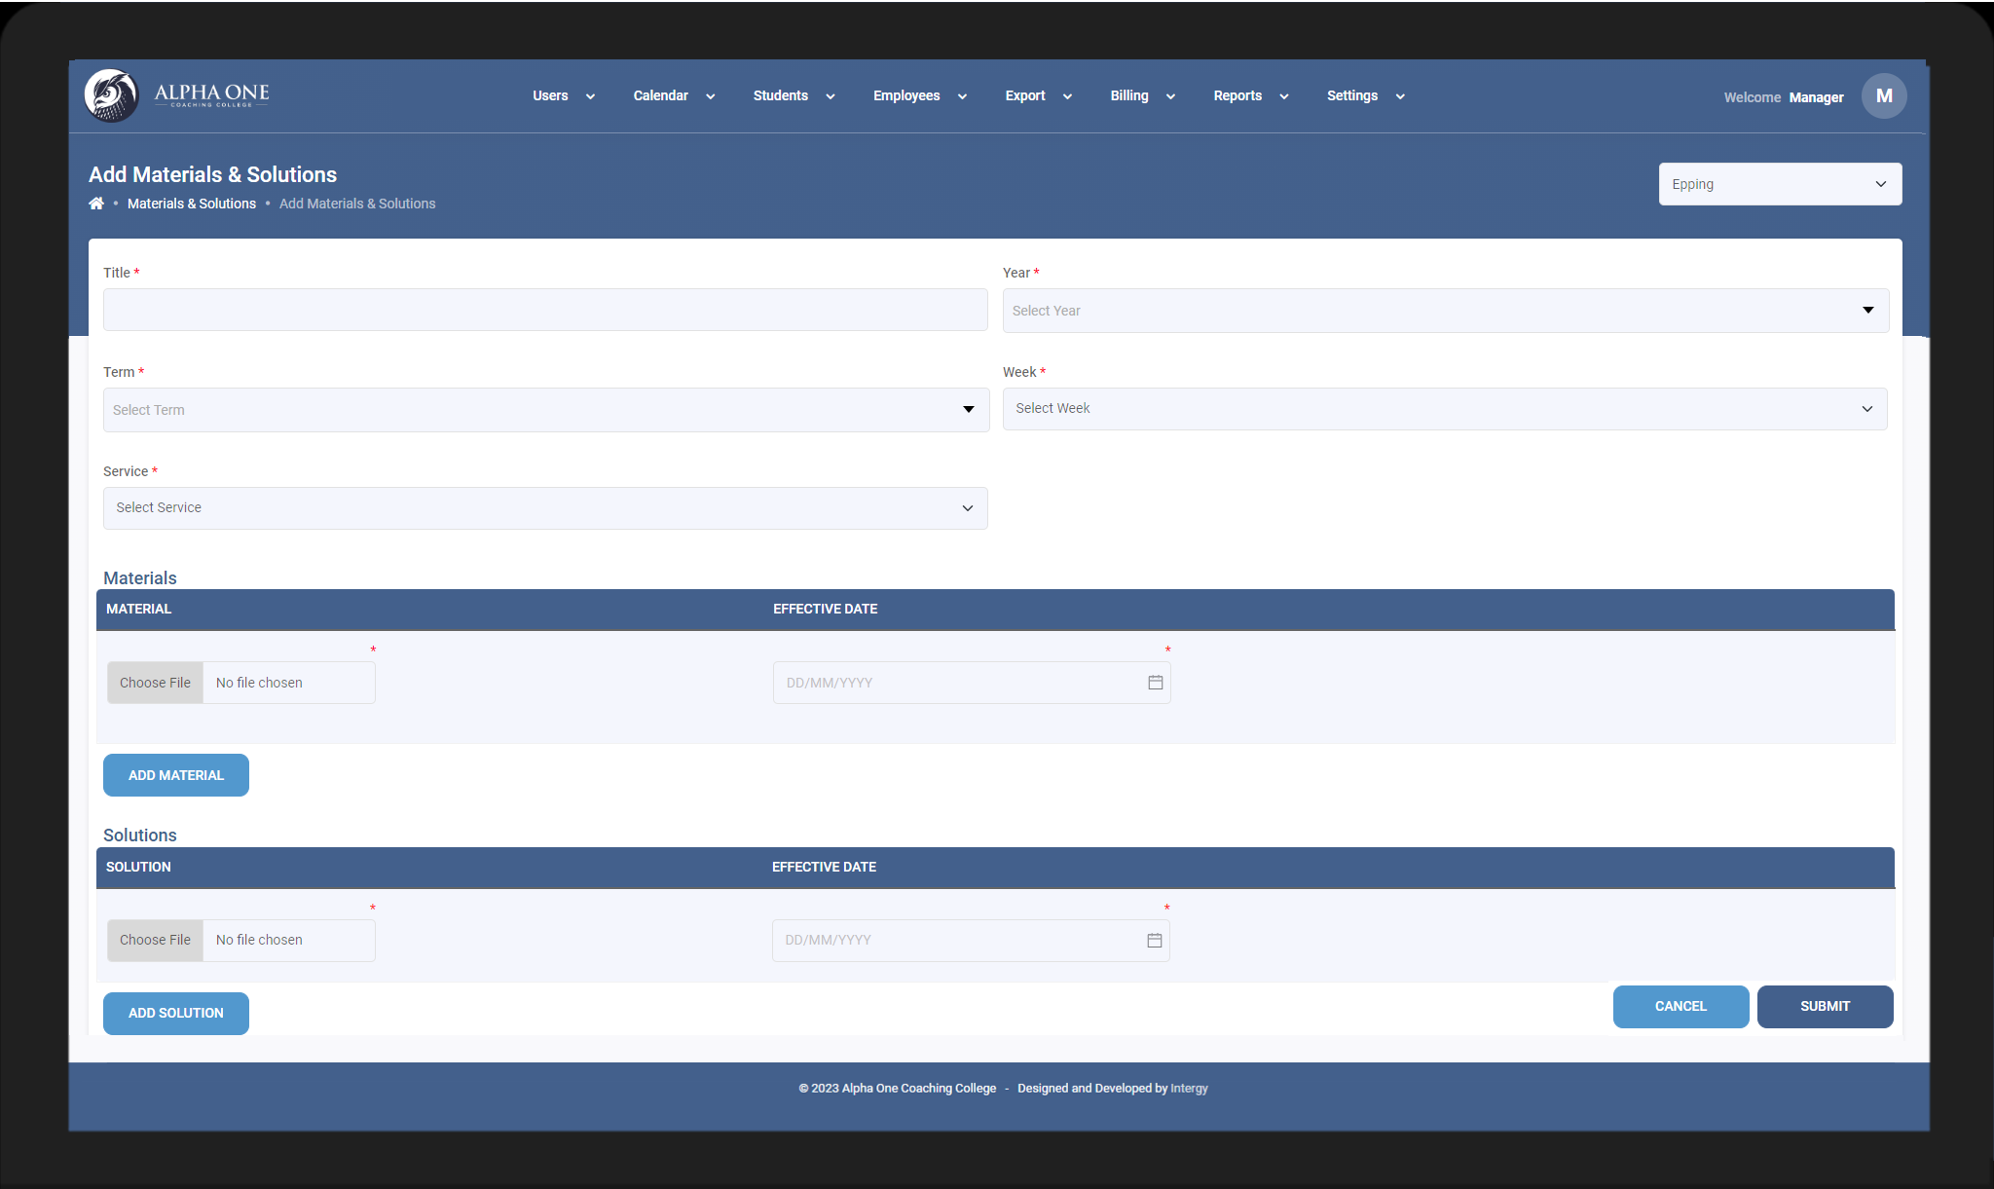Click the Alpha One owl logo
This screenshot has width=1994, height=1189.
coord(111,95)
